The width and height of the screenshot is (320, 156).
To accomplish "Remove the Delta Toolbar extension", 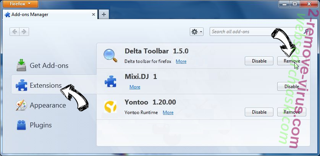I will click(x=291, y=61).
